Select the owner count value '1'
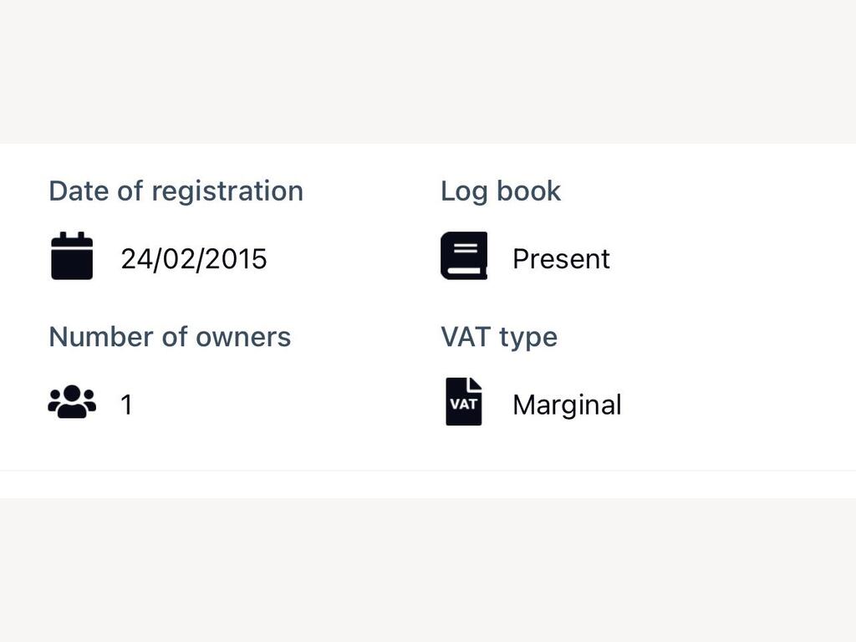The height and width of the screenshot is (642, 856). [x=127, y=405]
